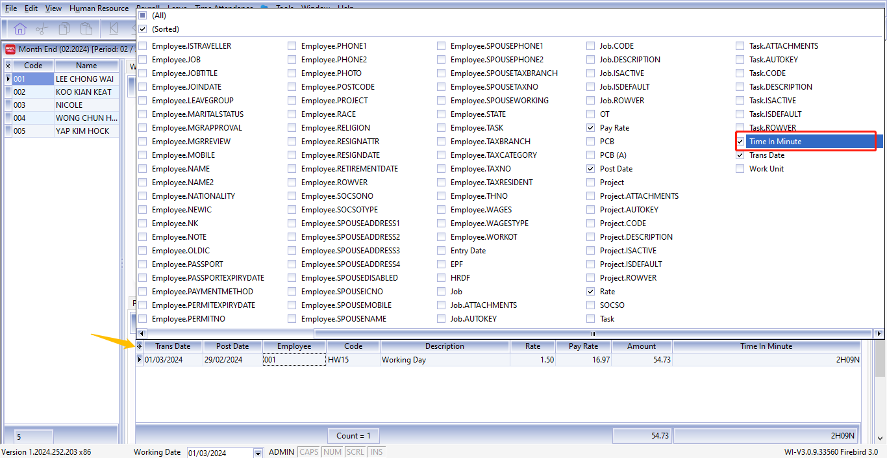Viewport: 887px width, 458px height.
Task: Click the asterisk icon in employee list header
Action: (x=8, y=66)
